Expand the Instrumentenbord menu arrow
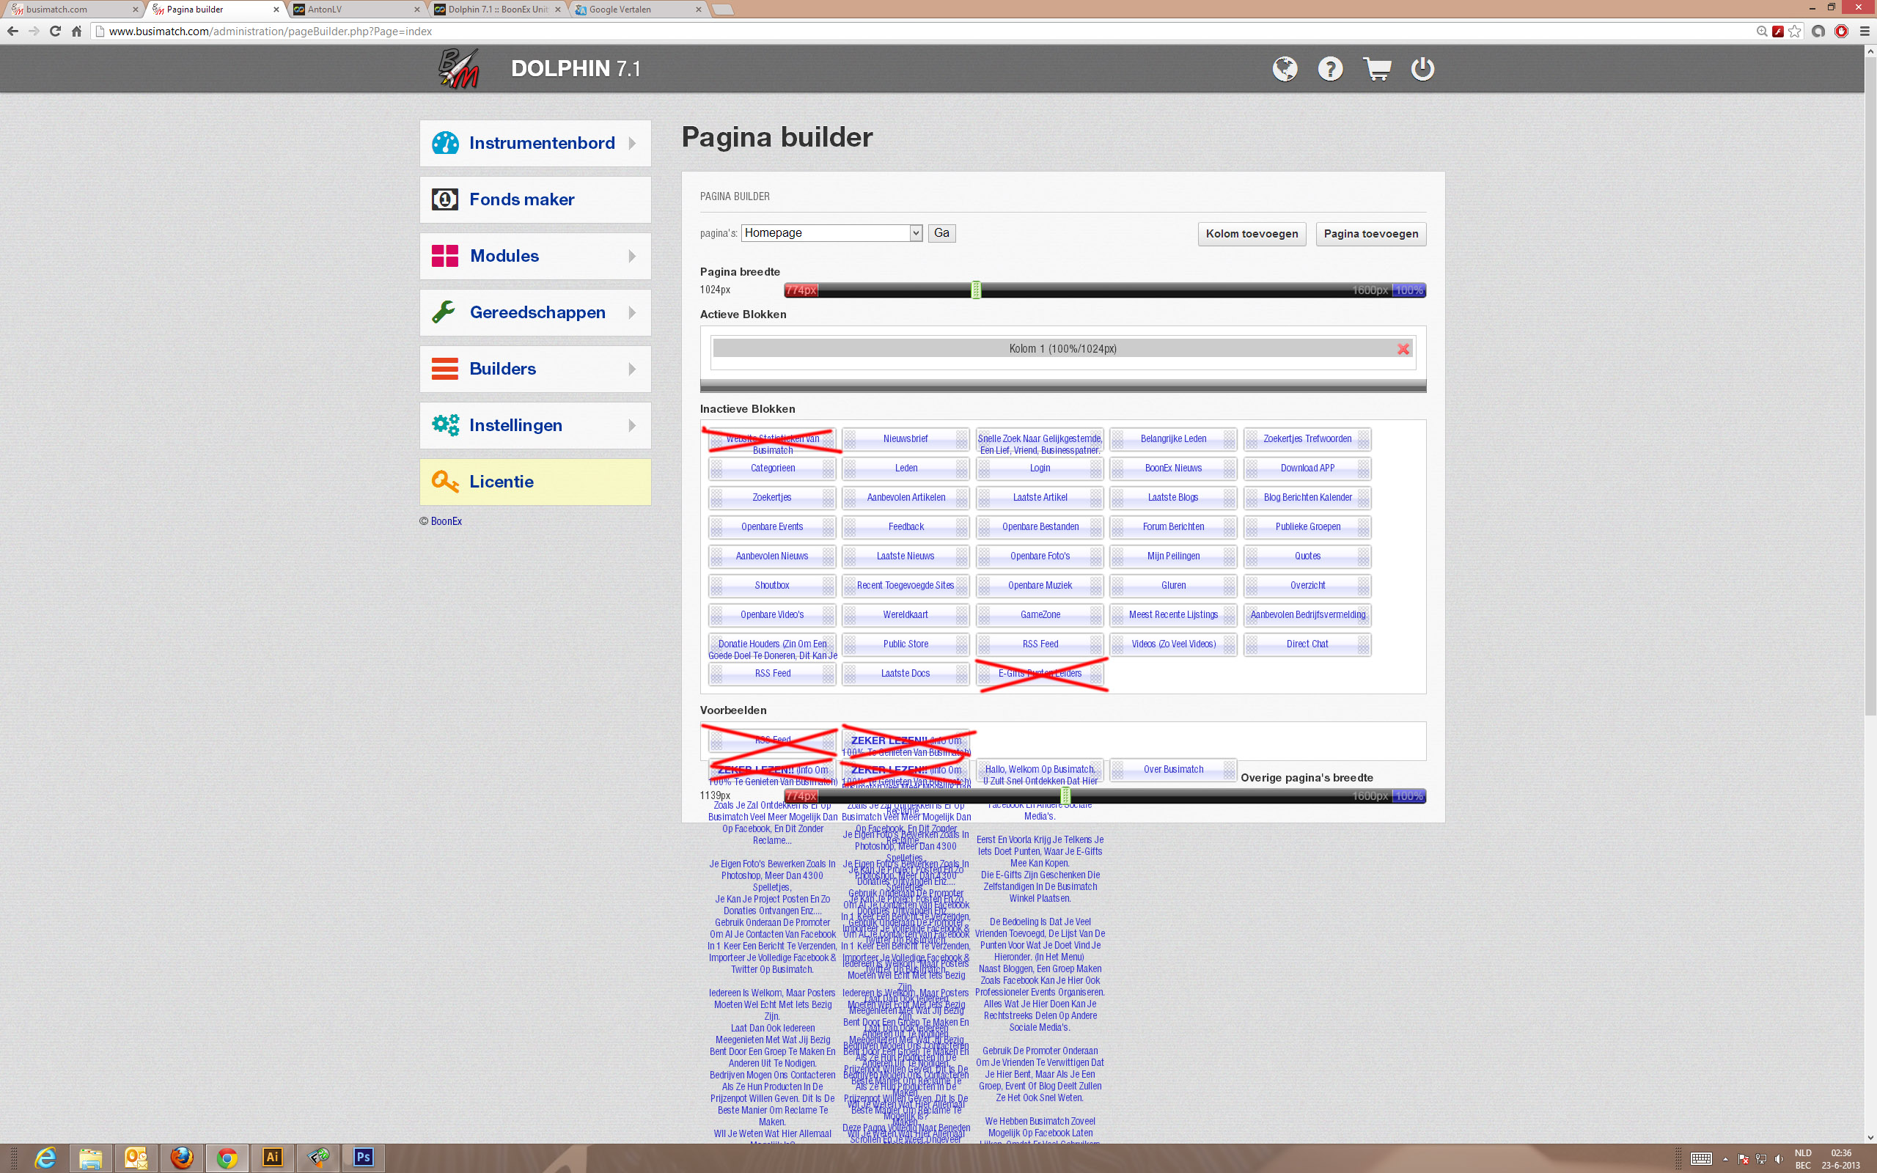The image size is (1877, 1173). (x=632, y=144)
